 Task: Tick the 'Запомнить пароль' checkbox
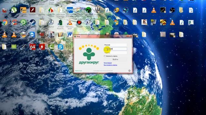point(105,56)
